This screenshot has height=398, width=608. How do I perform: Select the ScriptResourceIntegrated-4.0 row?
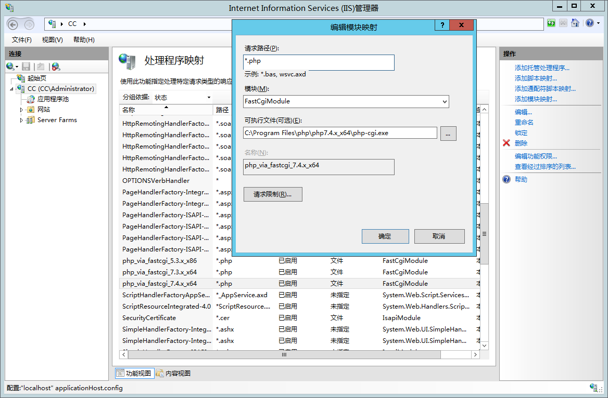click(x=299, y=306)
